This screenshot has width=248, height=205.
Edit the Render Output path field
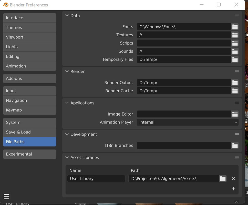pos(184,83)
